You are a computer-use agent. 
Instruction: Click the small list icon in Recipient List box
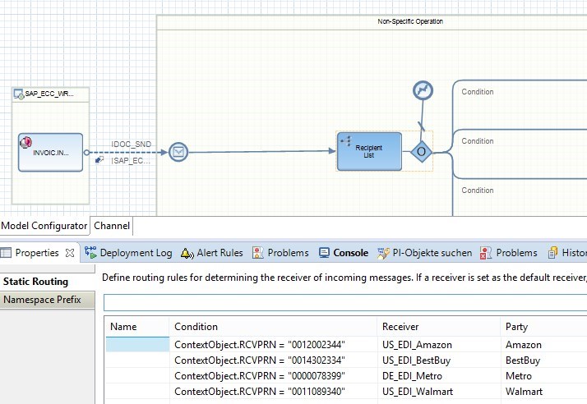(346, 141)
